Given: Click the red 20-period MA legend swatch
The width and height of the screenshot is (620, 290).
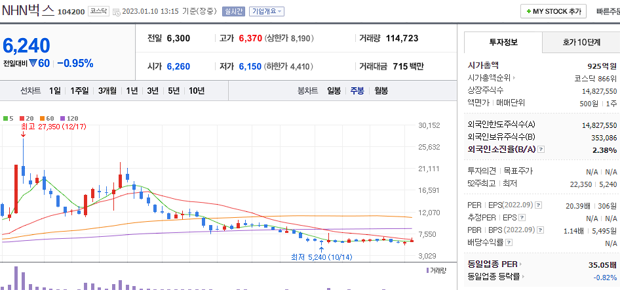Looking at the screenshot, I should click(22, 118).
